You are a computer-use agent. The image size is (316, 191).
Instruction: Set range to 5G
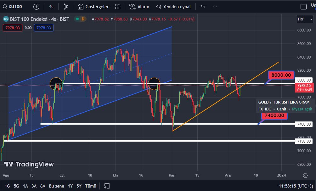click(16, 186)
